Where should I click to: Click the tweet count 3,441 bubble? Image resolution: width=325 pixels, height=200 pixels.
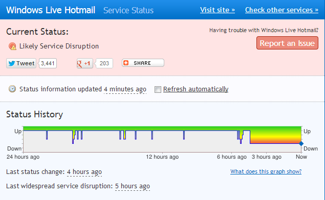point(48,63)
